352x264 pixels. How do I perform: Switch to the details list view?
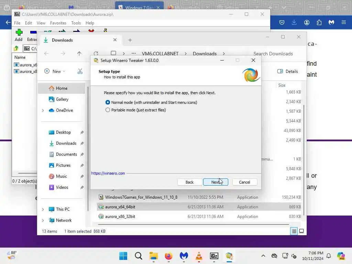coord(294,231)
